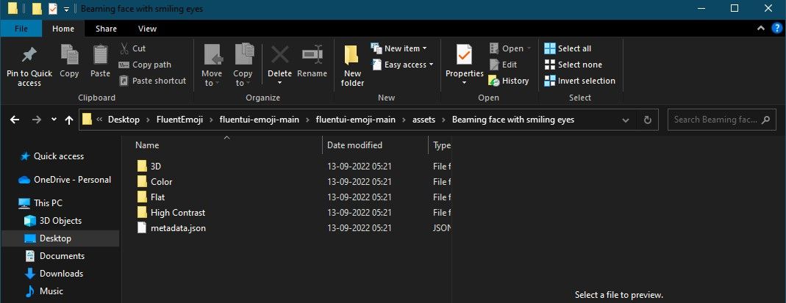Select the High Contrast folder
Screen dimensions: 786x303
tap(177, 213)
